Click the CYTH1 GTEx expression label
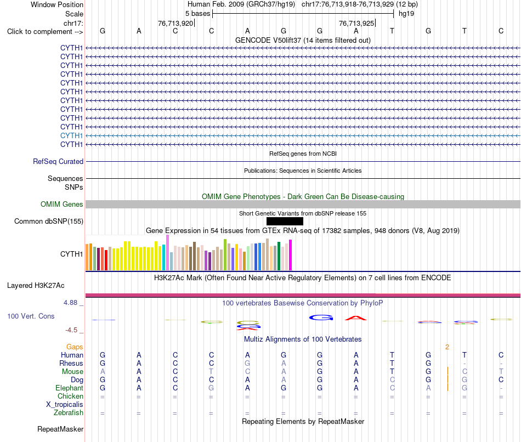Screen dimensions: 521x442 click(71, 254)
